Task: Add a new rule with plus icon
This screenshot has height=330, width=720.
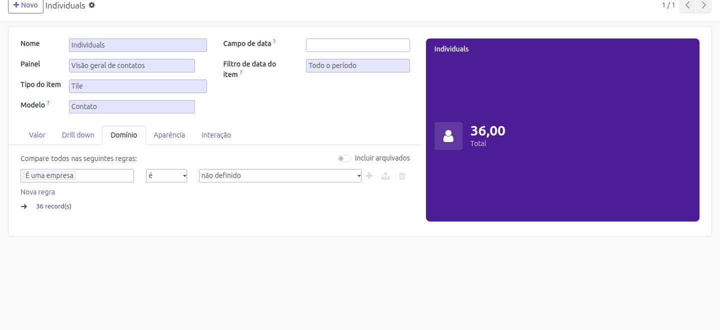Action: pos(369,176)
